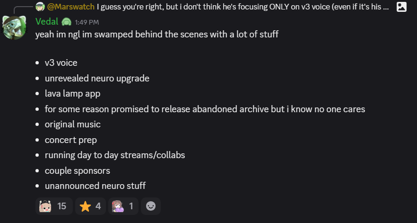This screenshot has height=223, width=417.
Task: Open Vedal's profile avatar
Action: click(x=14, y=27)
